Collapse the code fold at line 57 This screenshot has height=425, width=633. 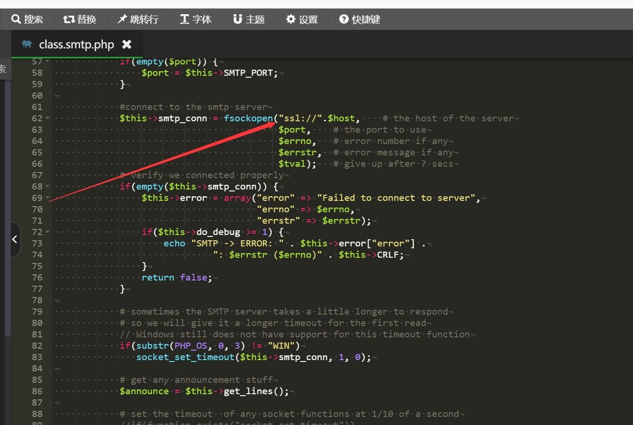coord(47,62)
